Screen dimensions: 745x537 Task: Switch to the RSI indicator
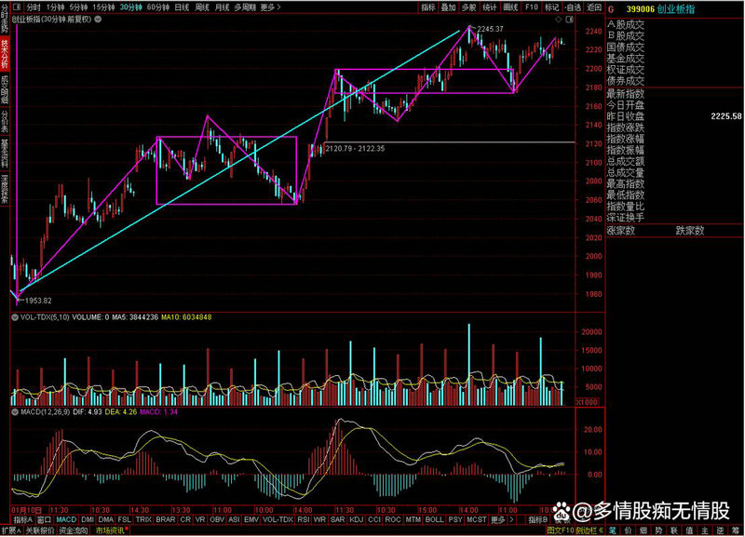[303, 520]
